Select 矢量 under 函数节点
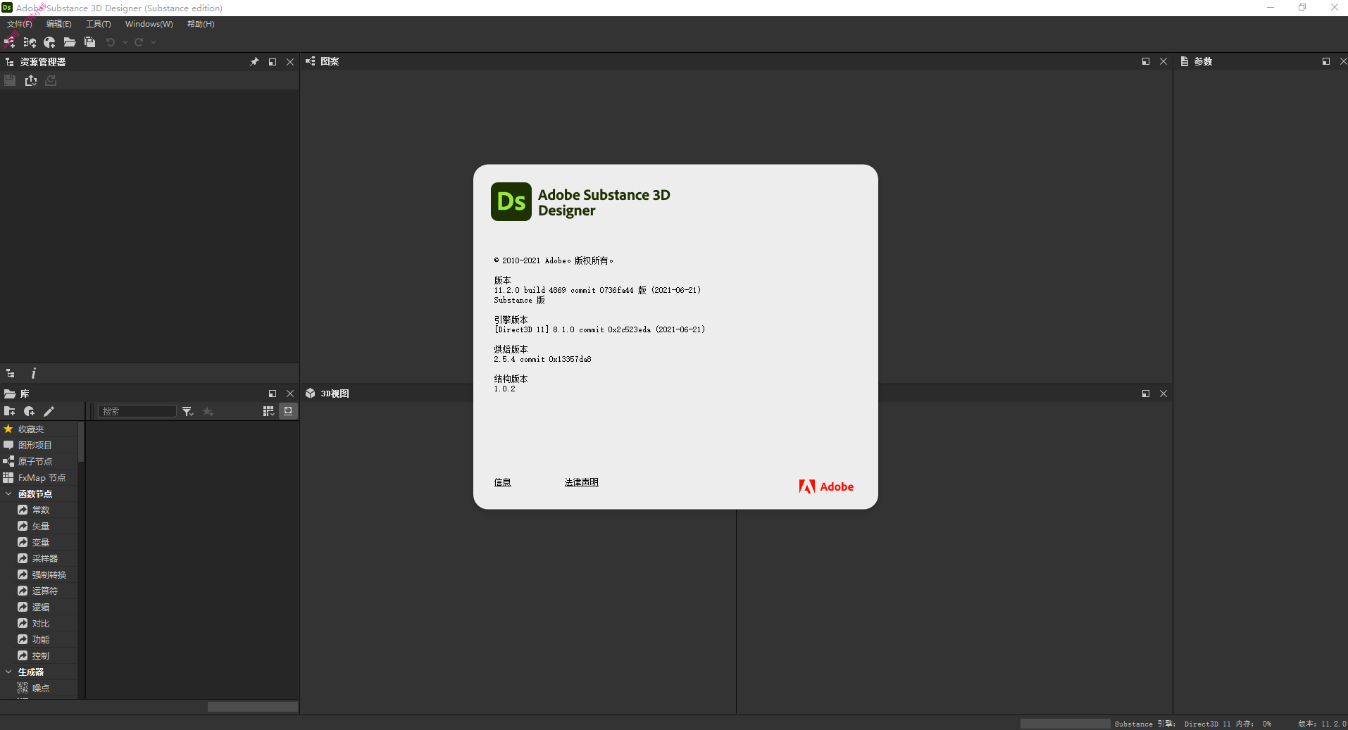1348x730 pixels. point(39,526)
